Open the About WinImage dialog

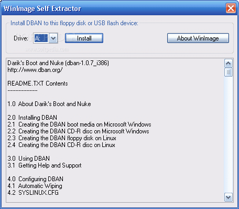tap(198, 38)
